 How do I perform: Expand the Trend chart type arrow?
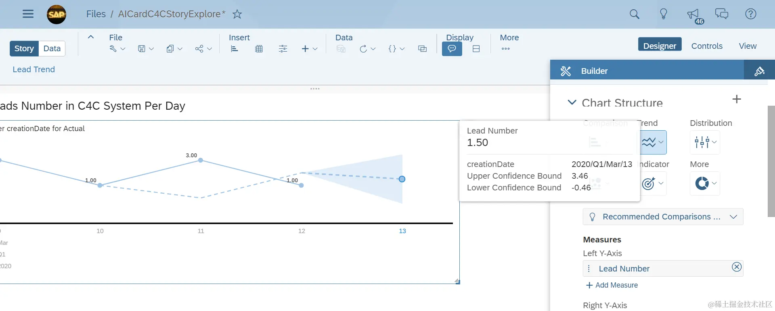point(661,142)
